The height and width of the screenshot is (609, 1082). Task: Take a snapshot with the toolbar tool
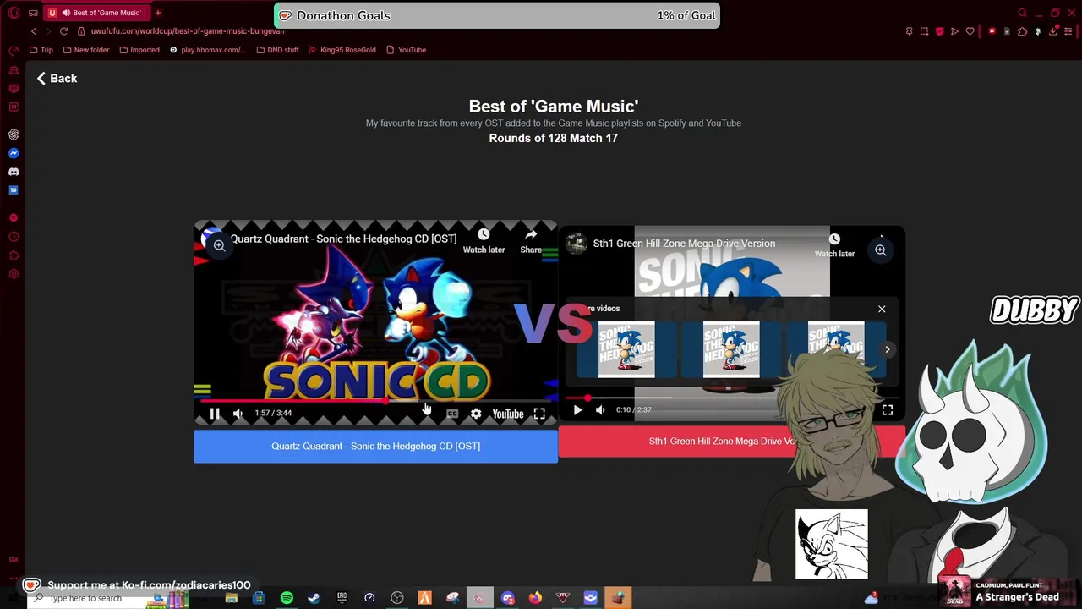[x=924, y=31]
